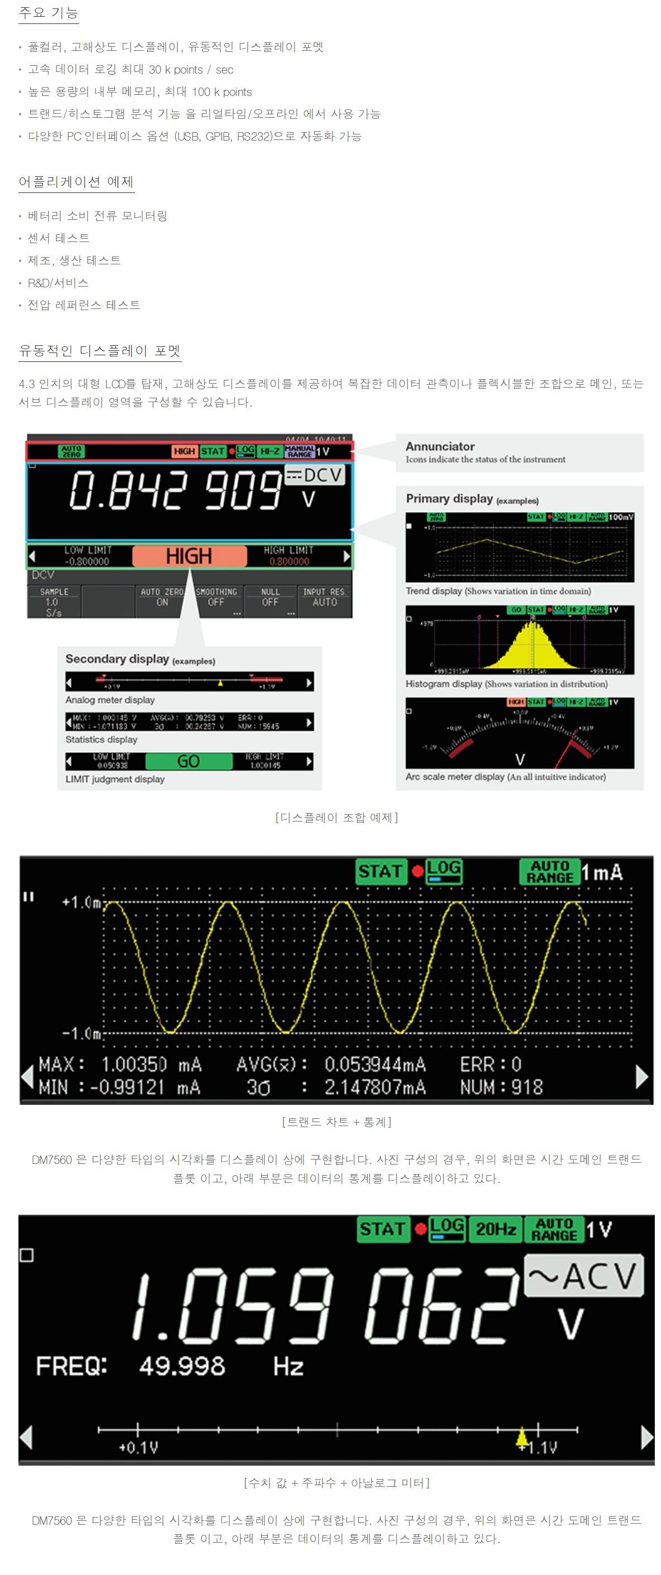
Task: Click the yellow Histogram display example image
Action: [519, 640]
